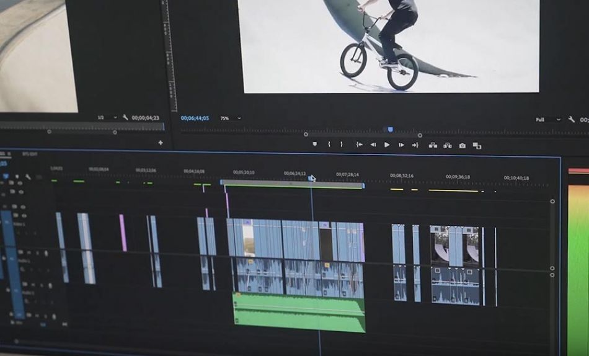Open the Full playback resolution dropdown

pyautogui.click(x=548, y=120)
